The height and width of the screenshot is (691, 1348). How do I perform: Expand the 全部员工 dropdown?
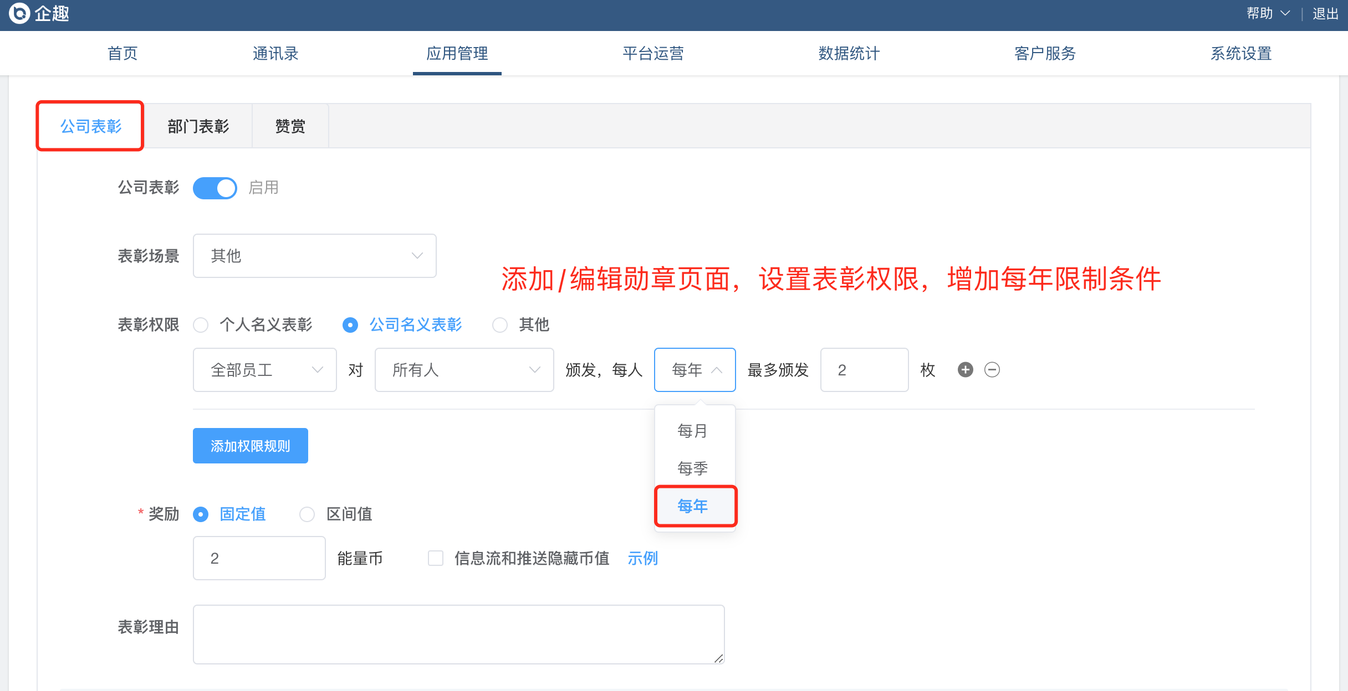[x=264, y=370]
